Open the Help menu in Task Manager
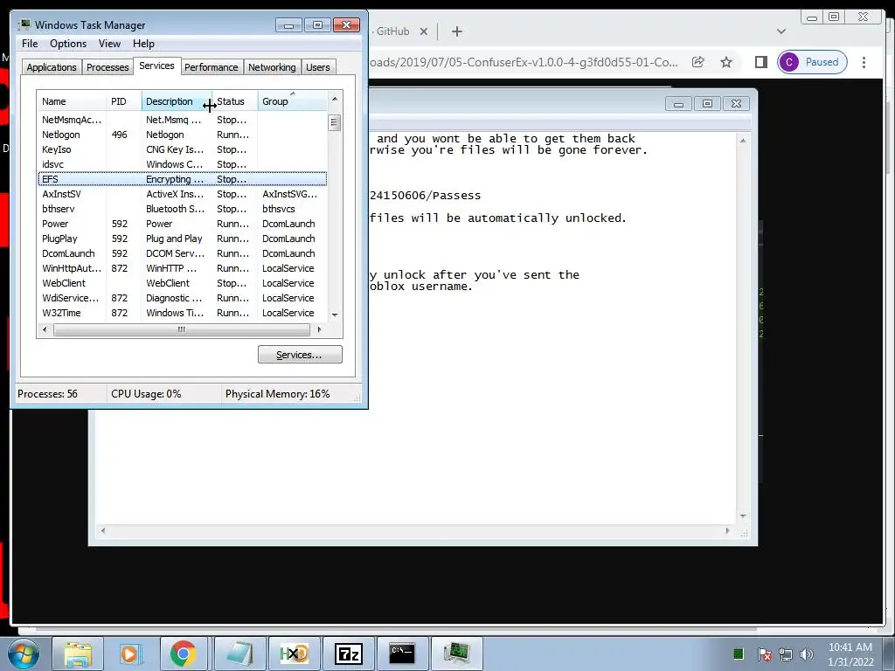The image size is (895, 671). click(143, 44)
